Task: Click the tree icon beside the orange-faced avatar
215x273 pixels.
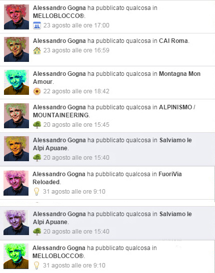Action: tap(37, 158)
